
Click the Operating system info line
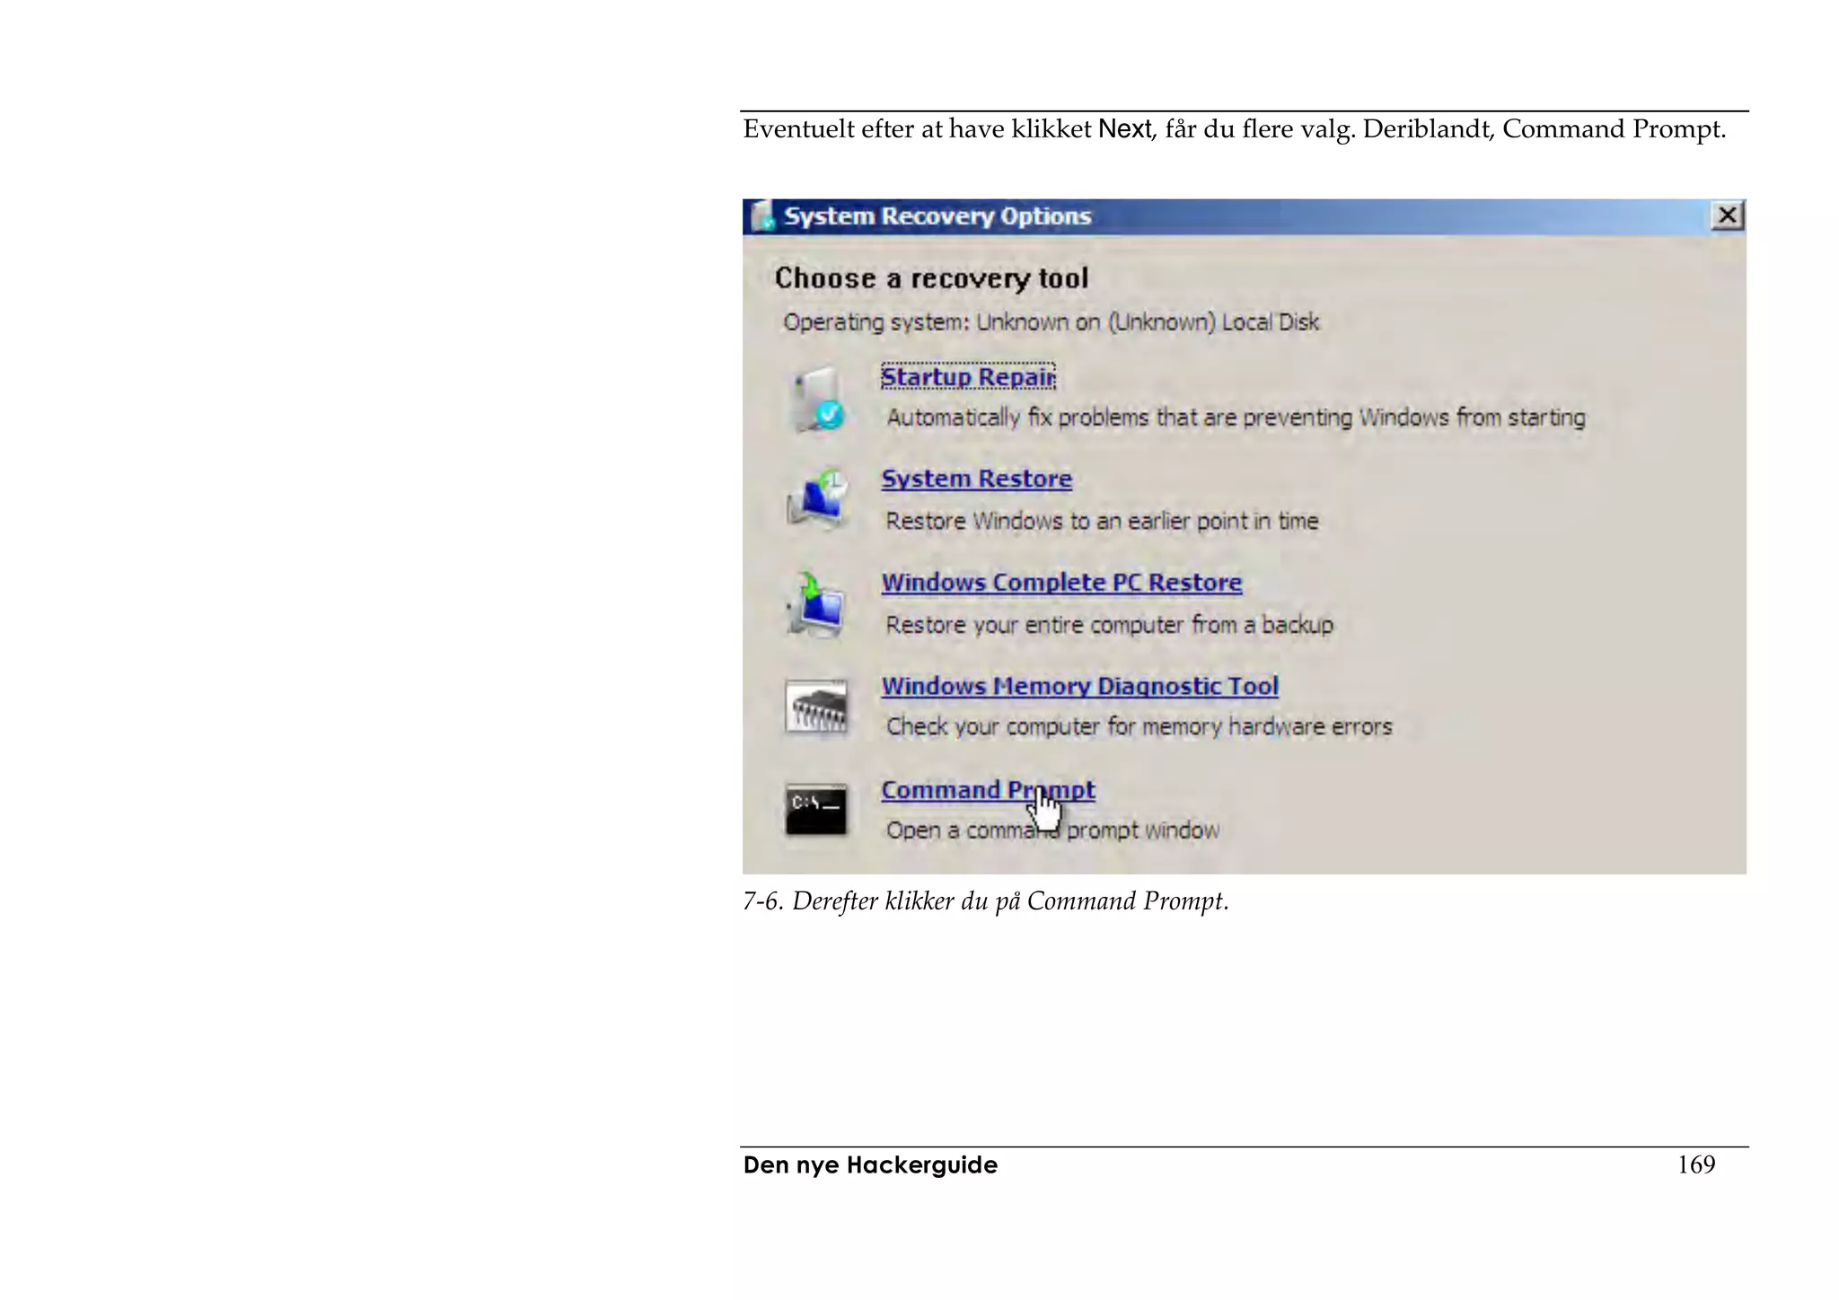tap(1051, 322)
